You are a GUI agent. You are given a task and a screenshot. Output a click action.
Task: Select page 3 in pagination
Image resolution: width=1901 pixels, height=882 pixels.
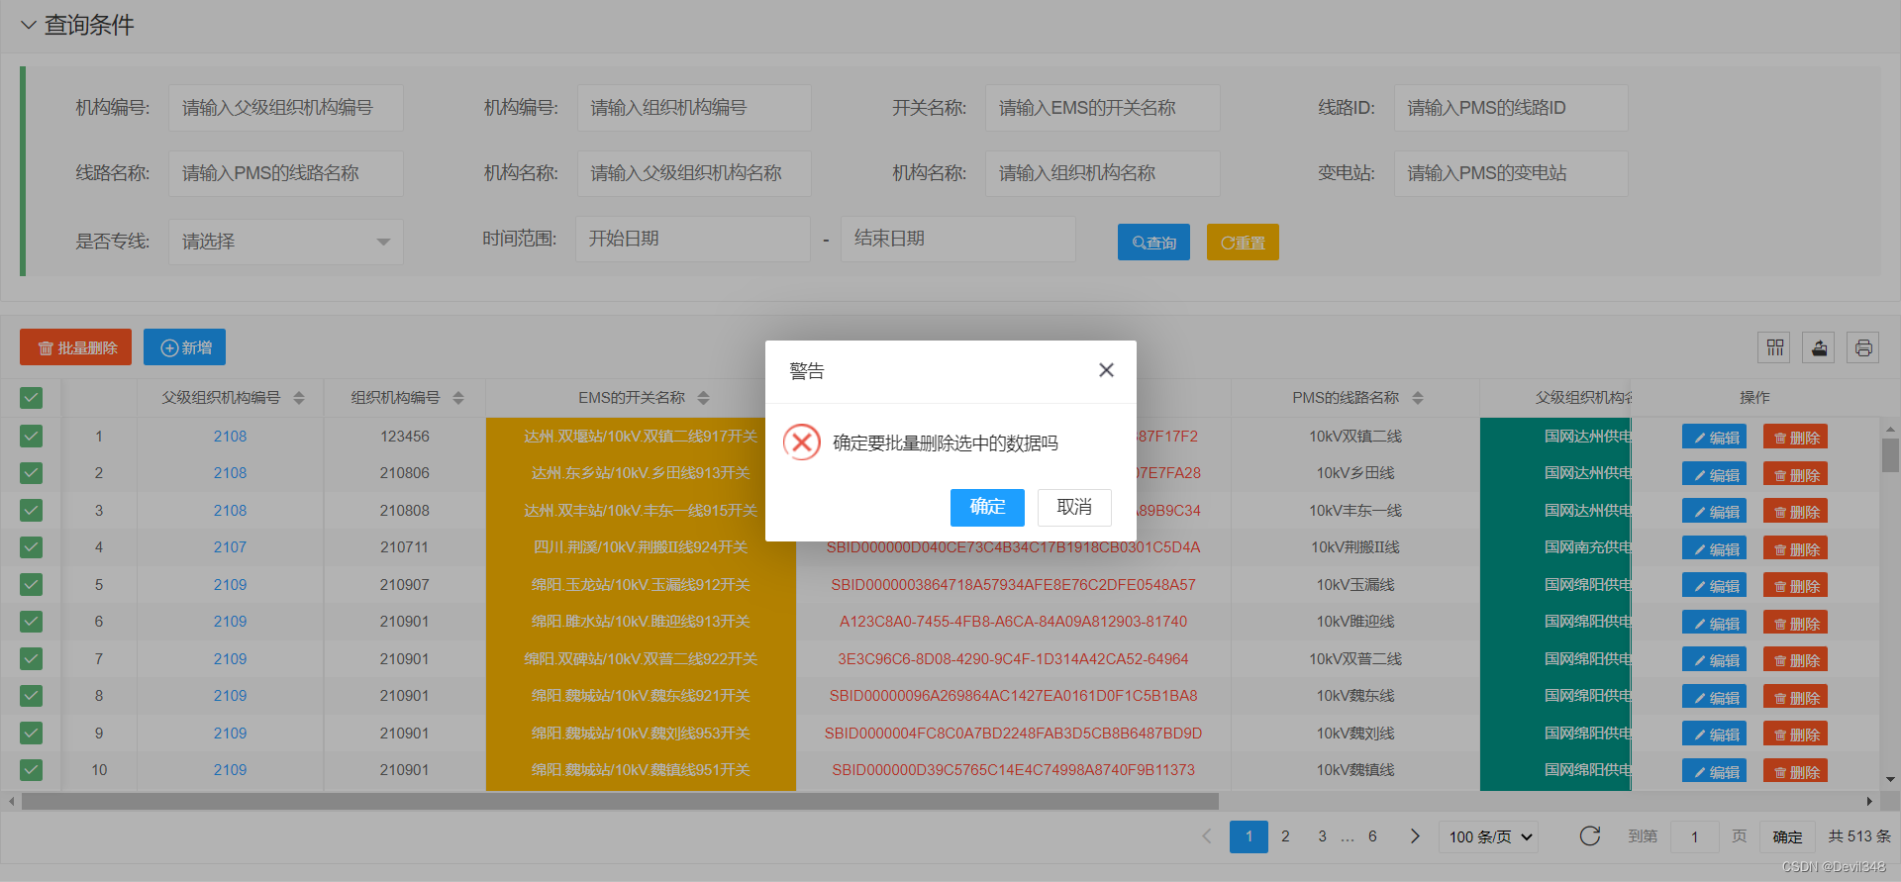coord(1322,836)
